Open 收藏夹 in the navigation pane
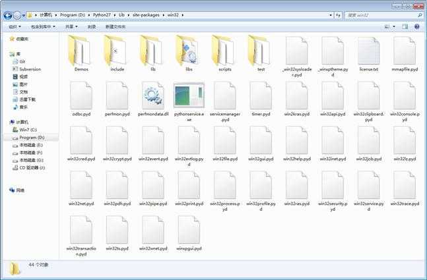The height and width of the screenshot is (280, 427). pyautogui.click(x=22, y=39)
